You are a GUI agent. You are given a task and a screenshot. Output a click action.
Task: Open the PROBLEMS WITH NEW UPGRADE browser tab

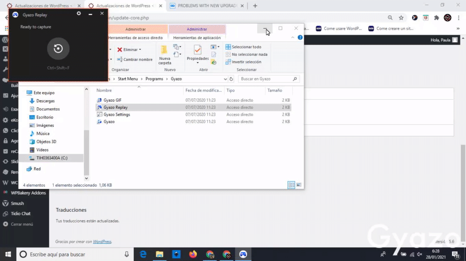207,6
